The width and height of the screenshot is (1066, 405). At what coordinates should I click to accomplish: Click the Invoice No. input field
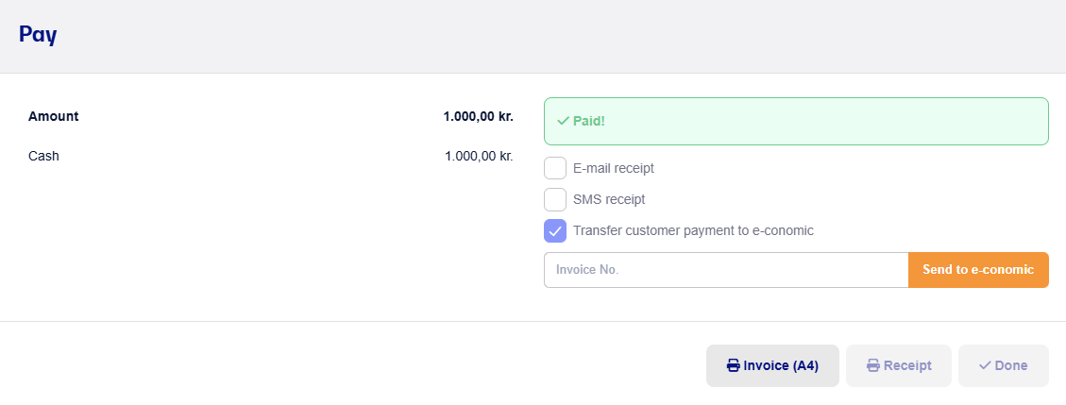pyautogui.click(x=726, y=270)
